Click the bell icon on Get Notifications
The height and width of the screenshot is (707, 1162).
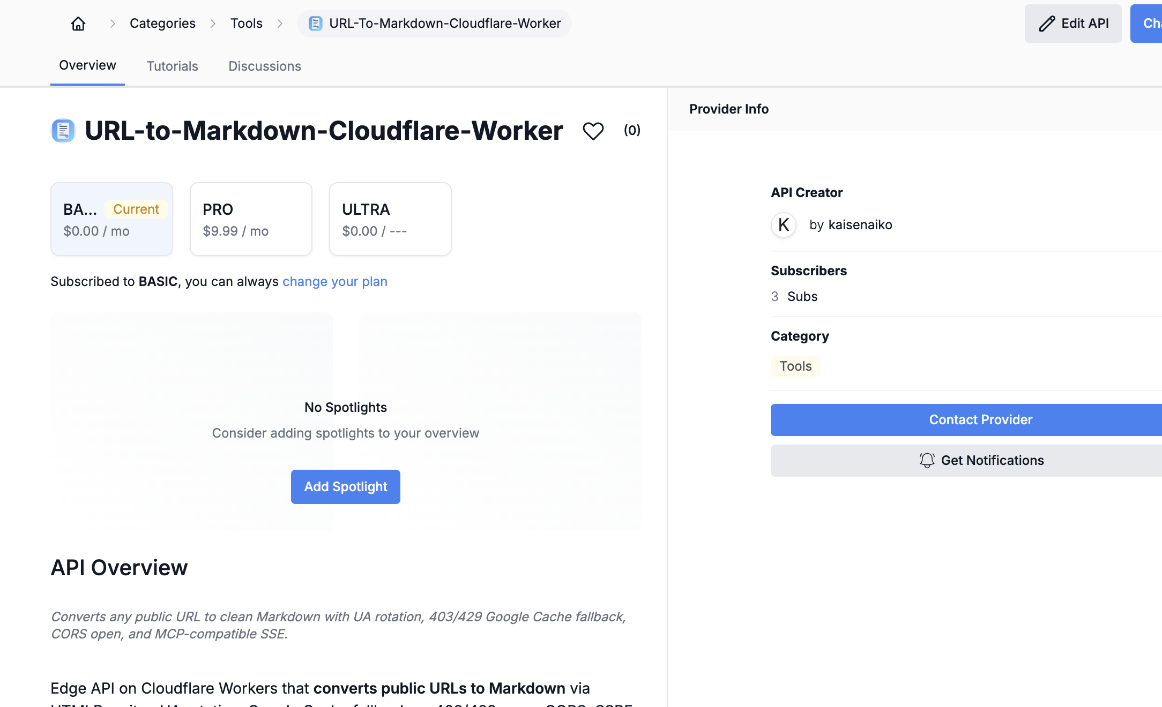click(x=927, y=461)
